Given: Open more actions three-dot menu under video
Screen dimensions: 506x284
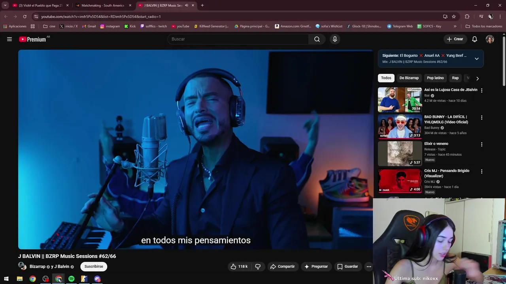Looking at the screenshot, I should click(x=369, y=267).
